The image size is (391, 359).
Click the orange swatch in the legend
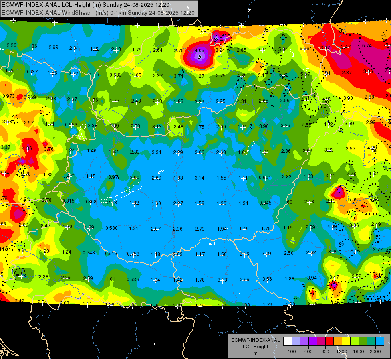coord(338,341)
